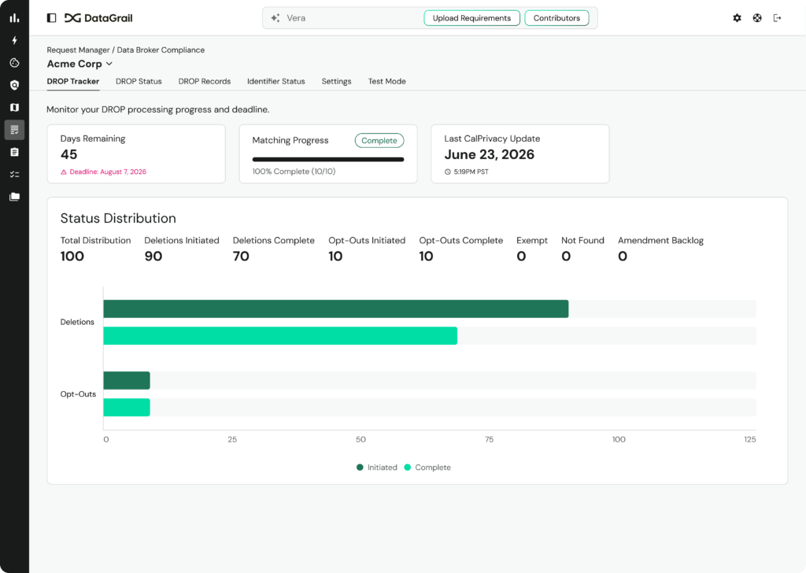Click the 'June 23, 2026' date

tap(490, 154)
